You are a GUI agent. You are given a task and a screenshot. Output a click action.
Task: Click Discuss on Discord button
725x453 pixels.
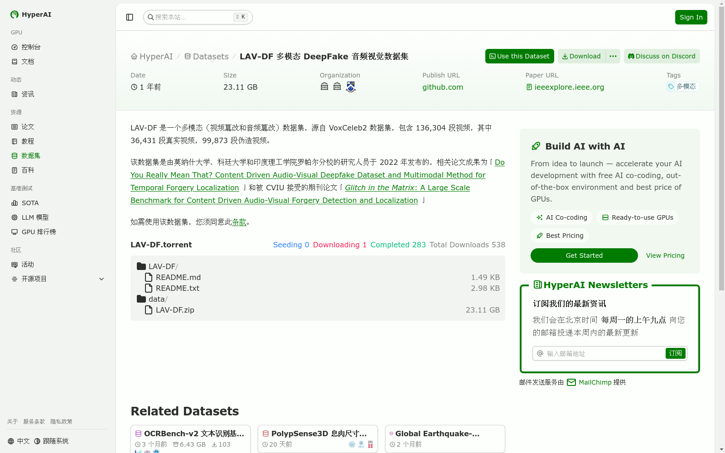[662, 56]
